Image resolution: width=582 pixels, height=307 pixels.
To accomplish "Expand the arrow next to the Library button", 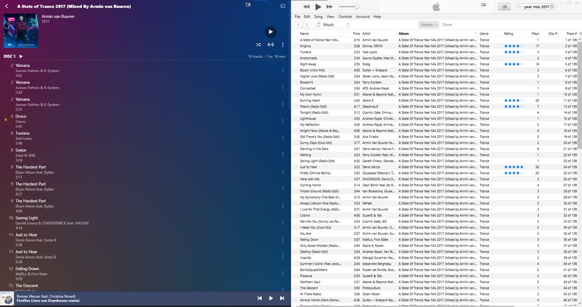I will [437, 24].
